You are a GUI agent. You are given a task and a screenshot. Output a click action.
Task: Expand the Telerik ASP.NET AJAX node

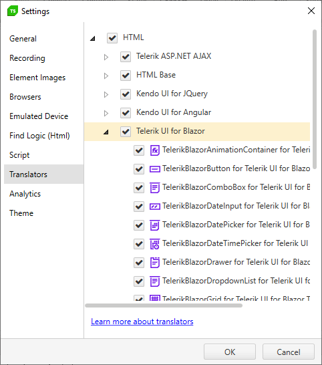coord(106,57)
